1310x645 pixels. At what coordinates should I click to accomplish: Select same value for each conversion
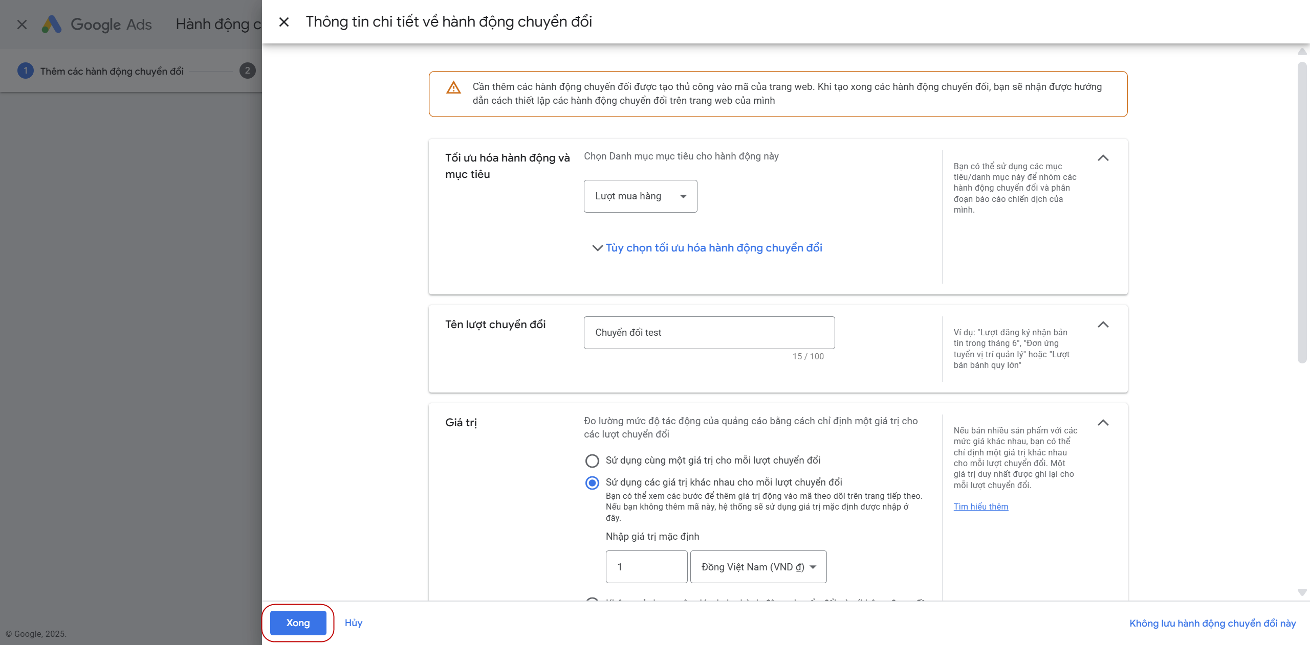pos(592,461)
